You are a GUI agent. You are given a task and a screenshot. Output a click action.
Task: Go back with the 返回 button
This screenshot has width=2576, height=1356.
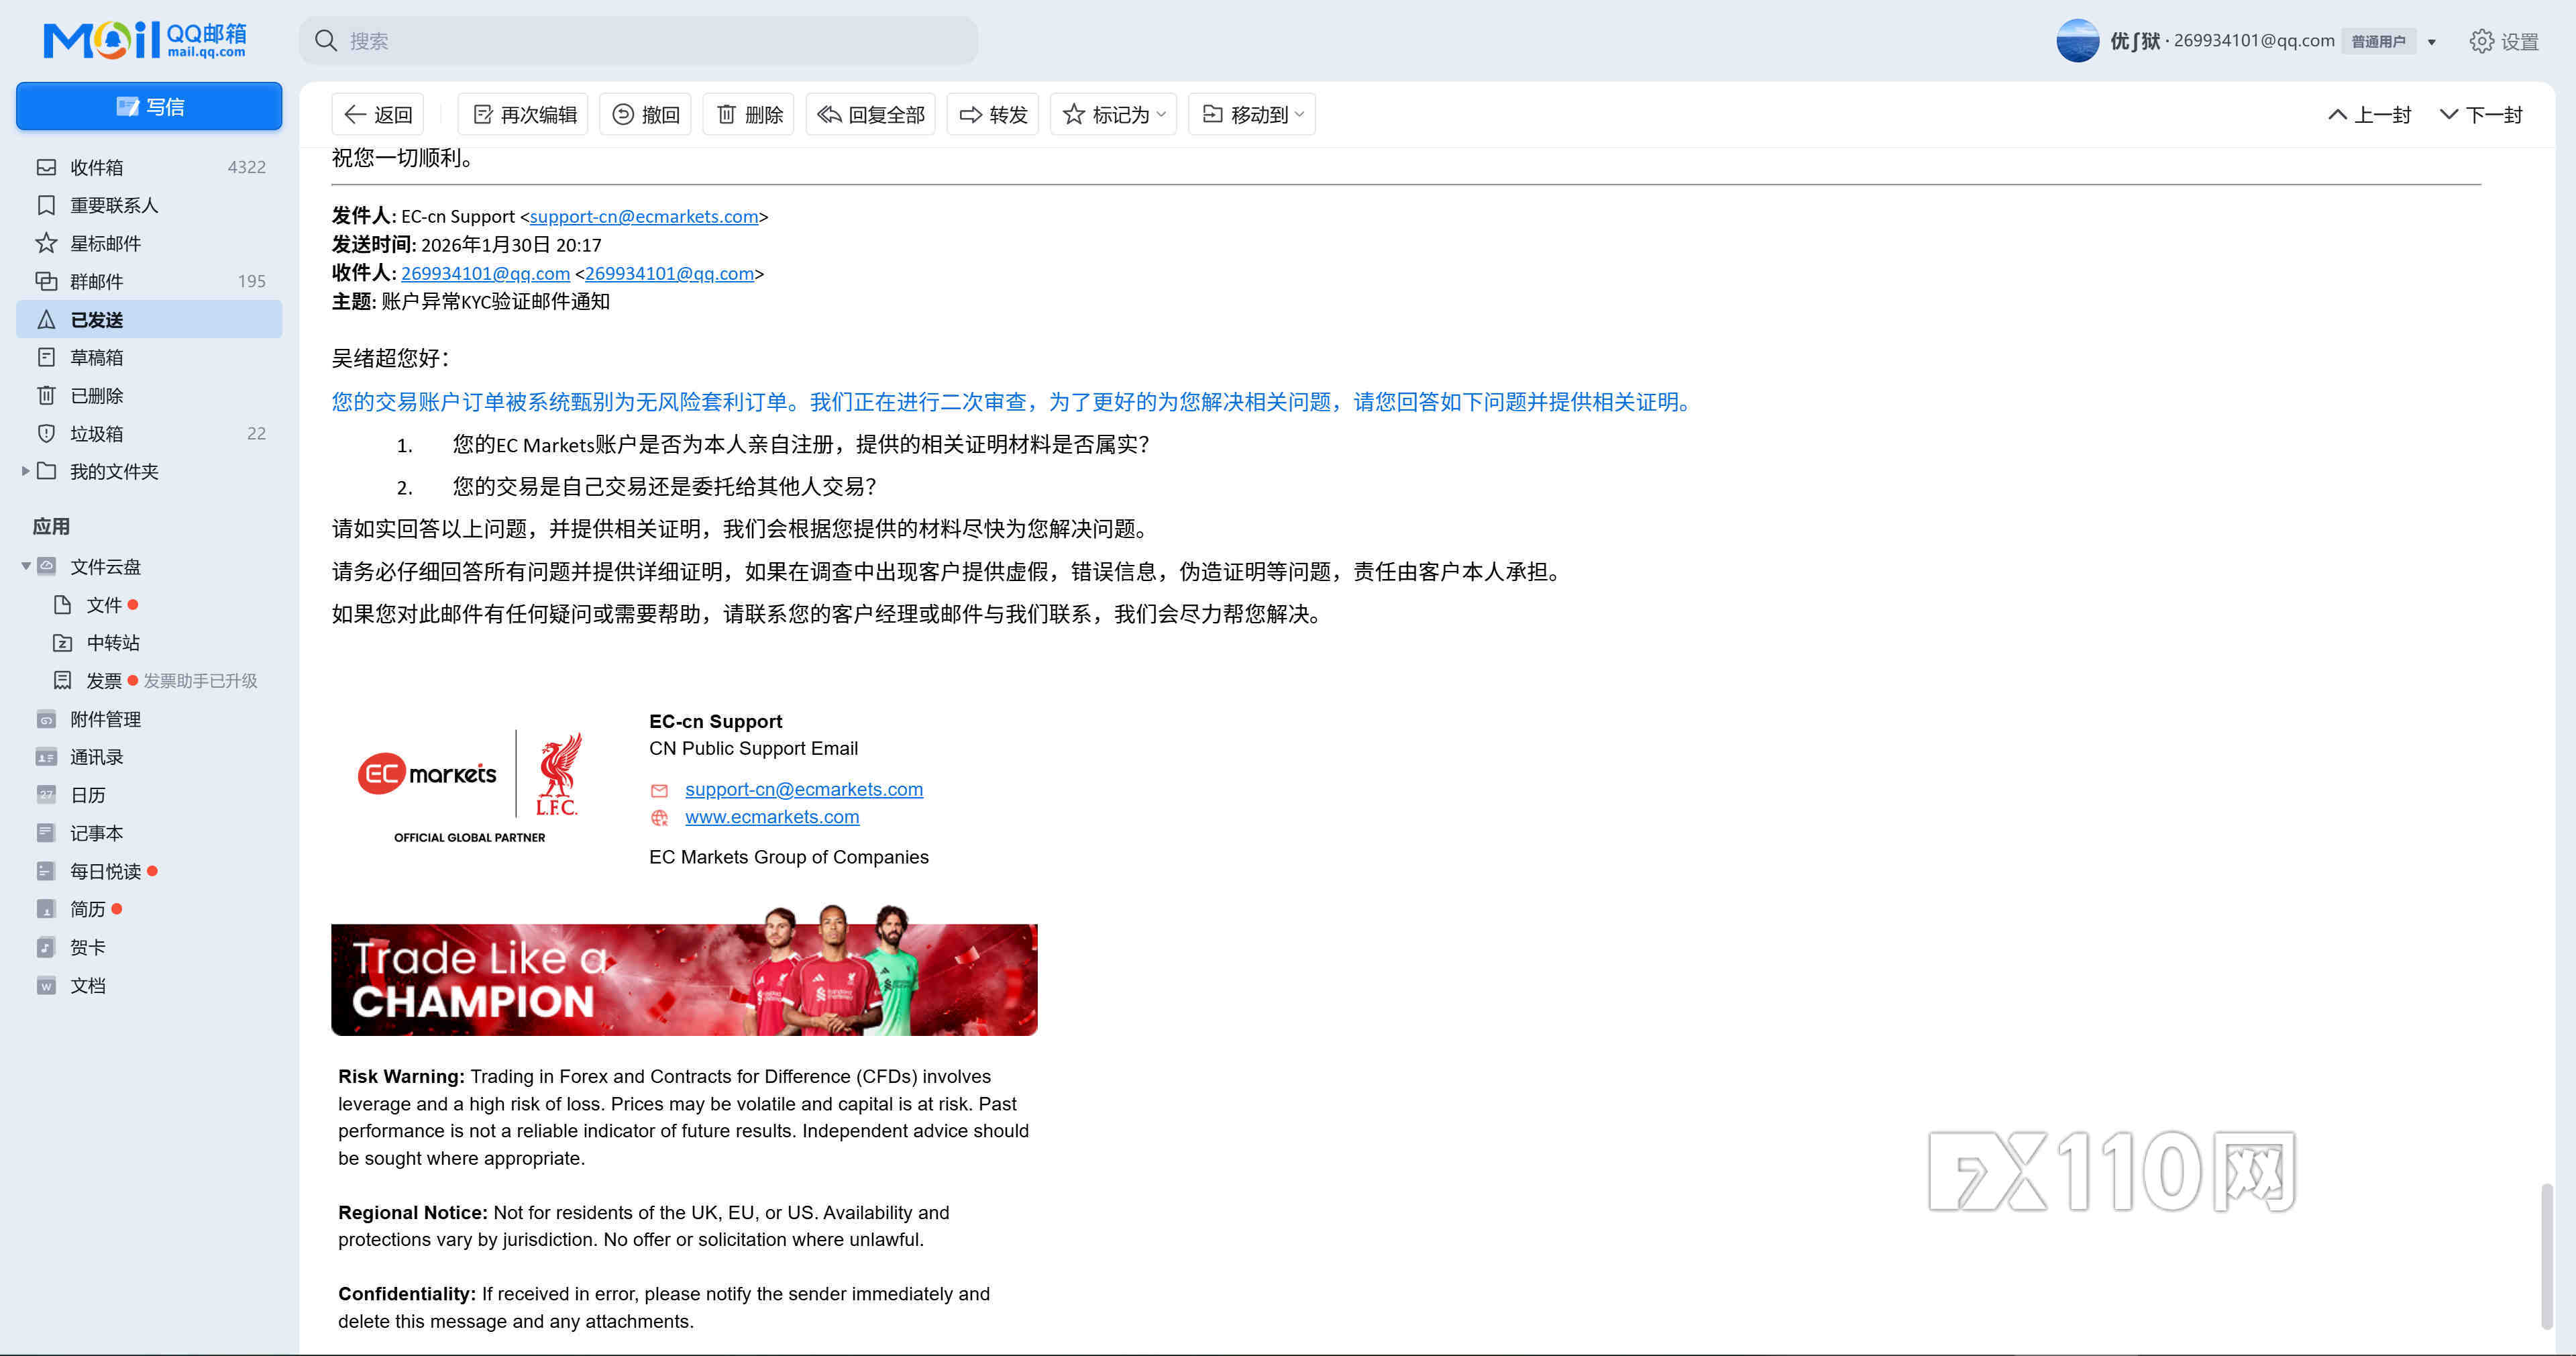coord(378,115)
